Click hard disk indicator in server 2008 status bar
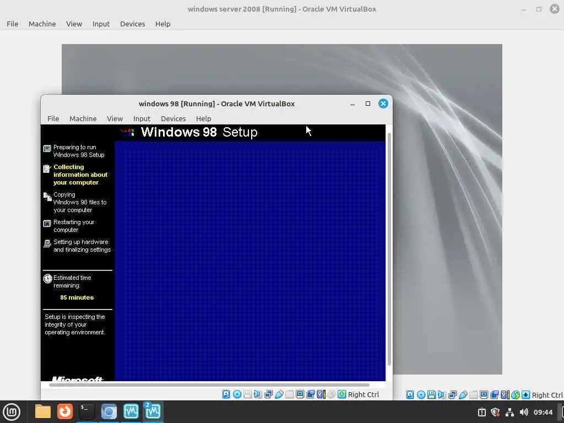This screenshot has height=423, width=564. click(410, 395)
